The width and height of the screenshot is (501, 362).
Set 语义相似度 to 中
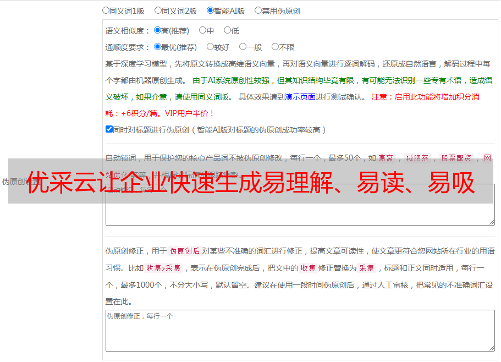tap(202, 30)
